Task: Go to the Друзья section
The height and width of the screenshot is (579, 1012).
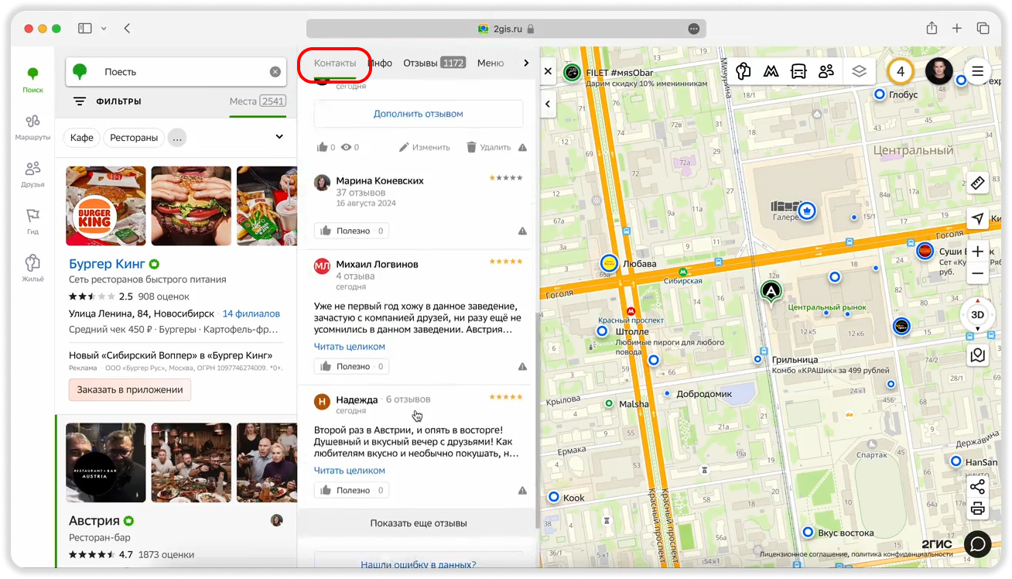Action: pos(32,174)
